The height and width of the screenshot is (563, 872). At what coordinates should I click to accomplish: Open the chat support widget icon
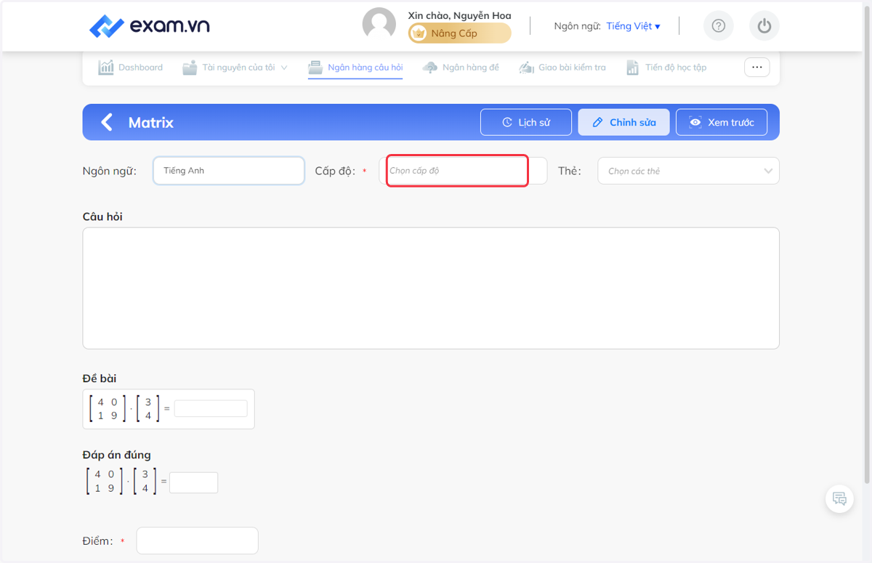(x=839, y=498)
